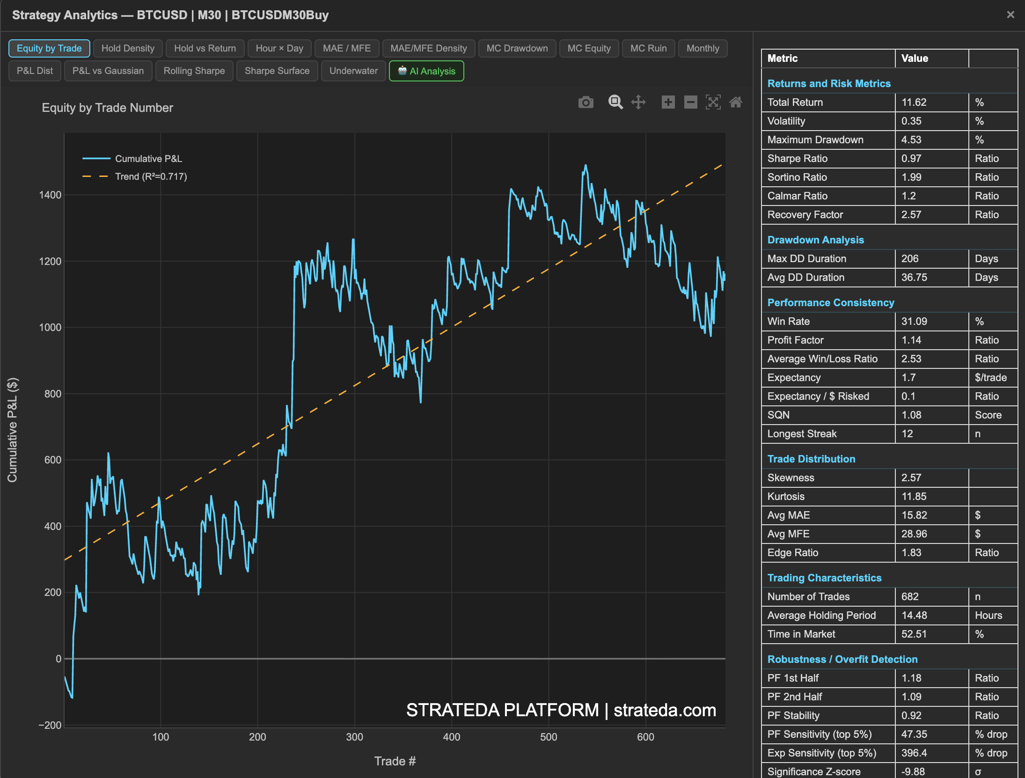The width and height of the screenshot is (1025, 778).
Task: Switch to the P&L vs Gaussian tab
Action: tap(108, 71)
